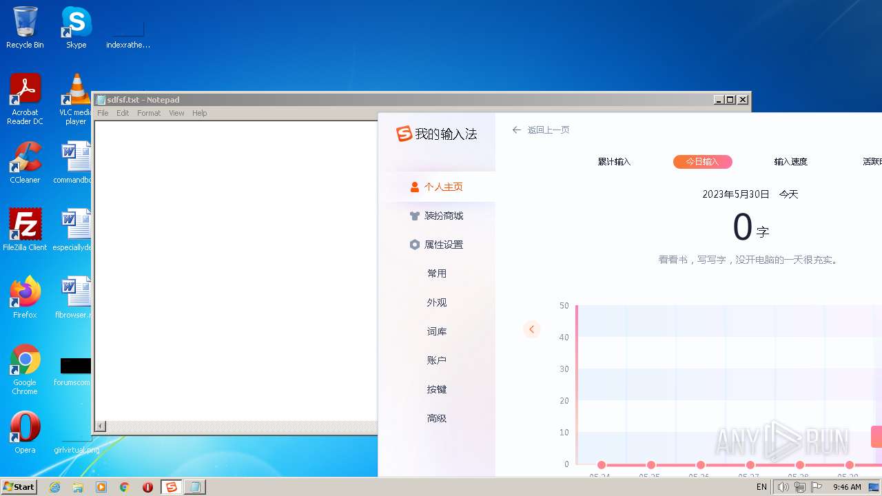Open the commandbo Word document icon
This screenshot has height=496, width=882.
pyautogui.click(x=74, y=163)
